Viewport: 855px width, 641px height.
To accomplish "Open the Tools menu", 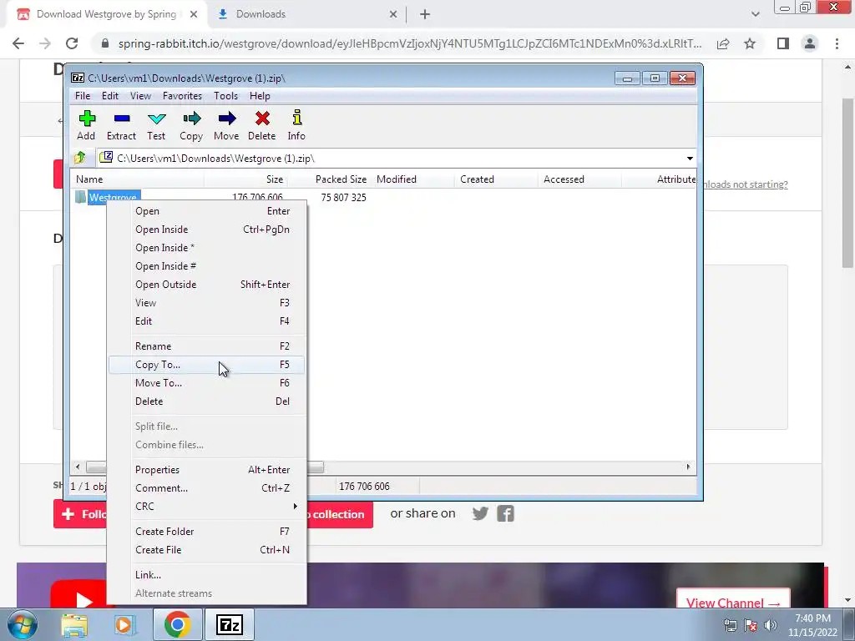I will [225, 96].
